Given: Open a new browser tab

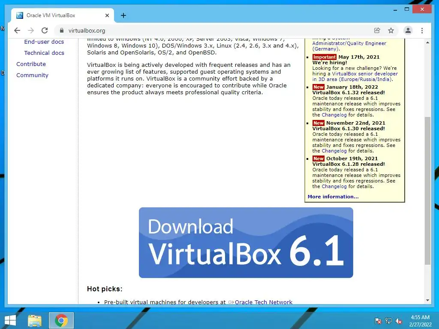Looking at the screenshot, I should [x=123, y=15].
